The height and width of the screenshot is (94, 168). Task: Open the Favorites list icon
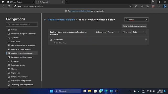click(x=142, y=6)
